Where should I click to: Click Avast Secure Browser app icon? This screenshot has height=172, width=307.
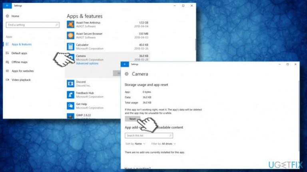(70, 35)
